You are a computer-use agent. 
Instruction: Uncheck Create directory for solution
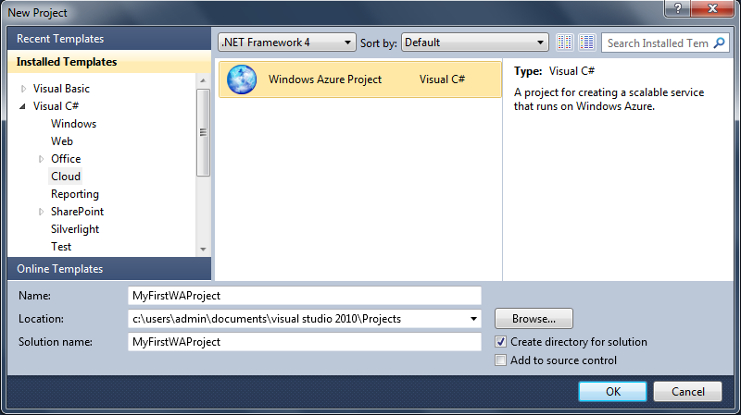coord(501,342)
